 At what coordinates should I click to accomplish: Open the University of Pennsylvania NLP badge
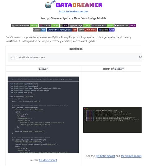tap(62, 30)
